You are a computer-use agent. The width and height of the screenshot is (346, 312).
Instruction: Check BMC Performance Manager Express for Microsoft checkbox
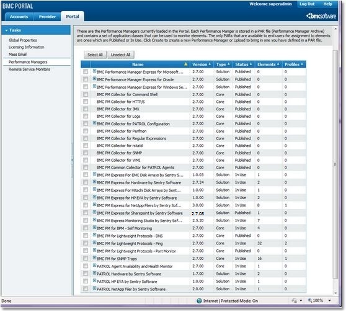(x=86, y=71)
